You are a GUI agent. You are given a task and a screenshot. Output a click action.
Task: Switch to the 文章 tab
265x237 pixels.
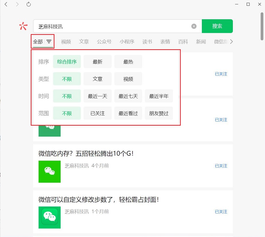click(x=84, y=42)
